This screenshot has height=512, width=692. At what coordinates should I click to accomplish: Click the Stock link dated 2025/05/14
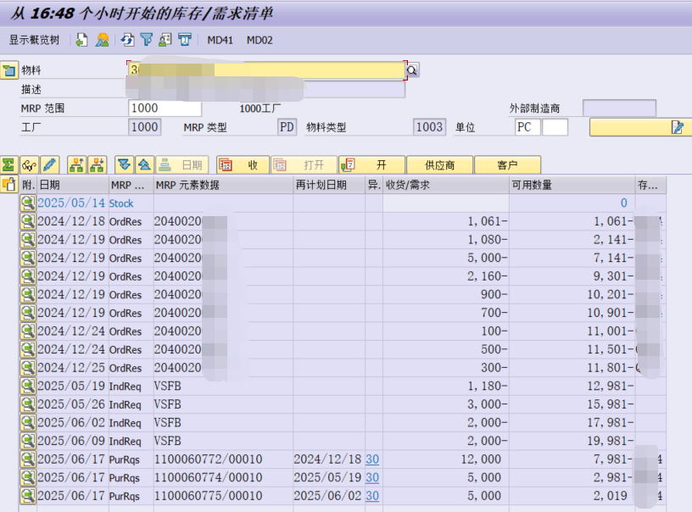(120, 203)
